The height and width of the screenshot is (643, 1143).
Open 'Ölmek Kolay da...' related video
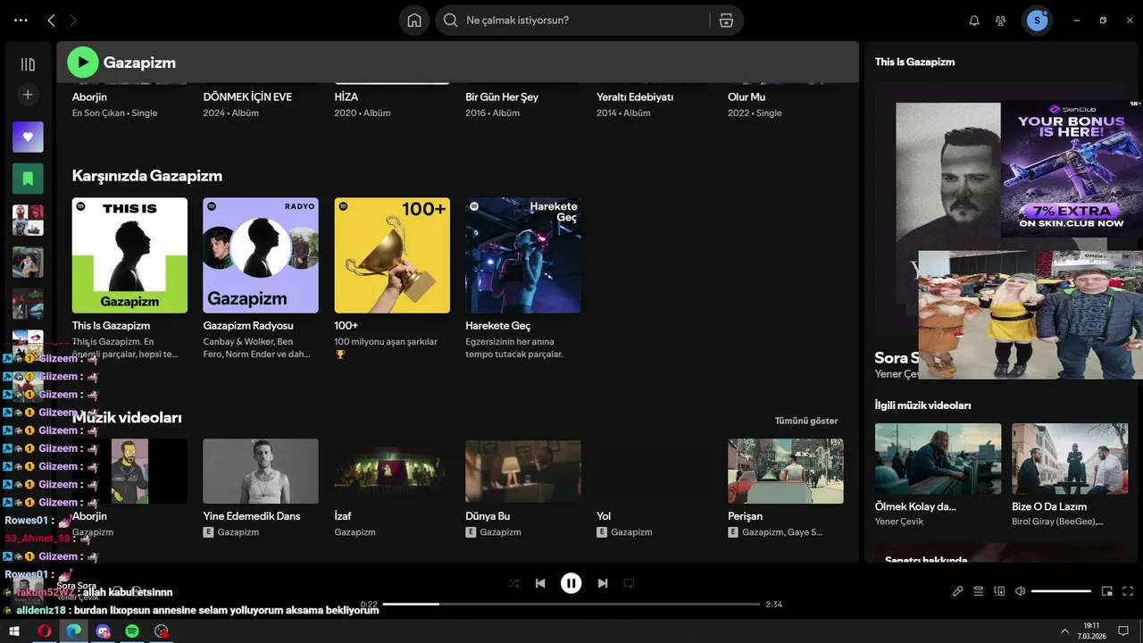pyautogui.click(x=938, y=458)
